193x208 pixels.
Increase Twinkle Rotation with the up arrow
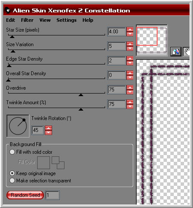click(x=48, y=128)
